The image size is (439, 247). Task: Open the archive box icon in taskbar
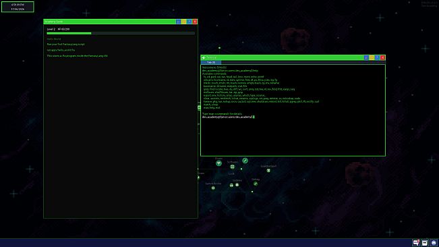click(x=425, y=242)
